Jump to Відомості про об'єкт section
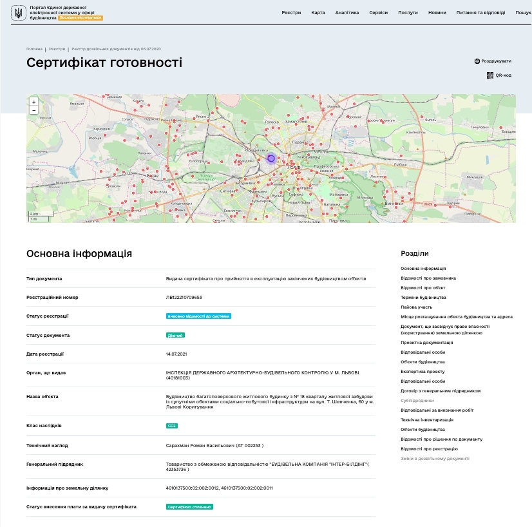The height and width of the screenshot is (527, 532). 423,288
